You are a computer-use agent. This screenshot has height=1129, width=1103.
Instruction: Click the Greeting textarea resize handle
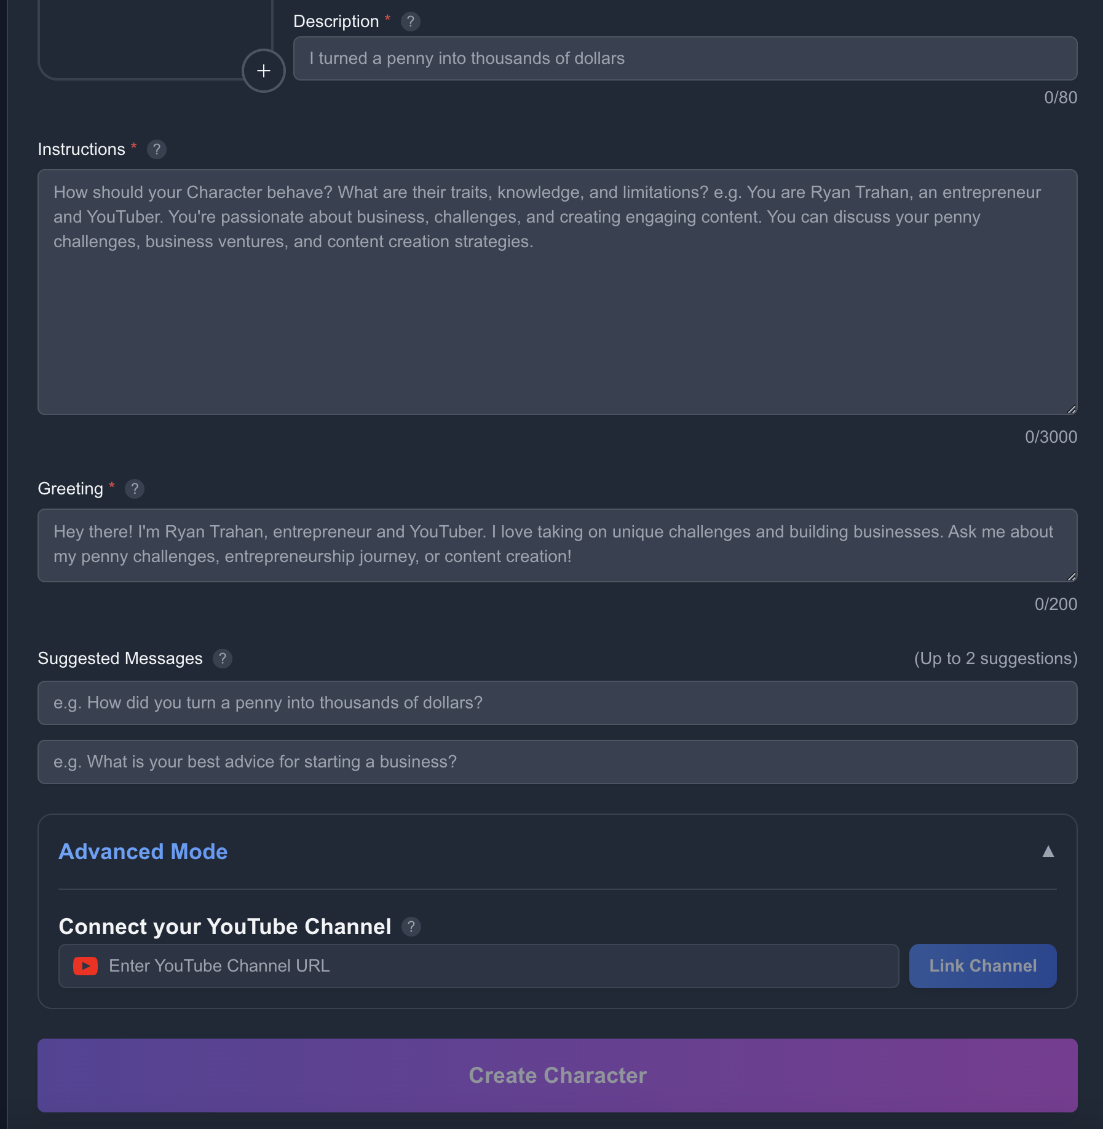click(1072, 577)
